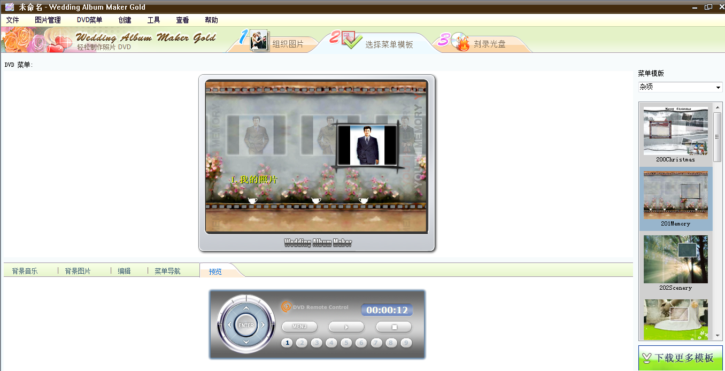The image size is (725, 371).
Task: Open the 帮助 menu
Action: tap(211, 20)
